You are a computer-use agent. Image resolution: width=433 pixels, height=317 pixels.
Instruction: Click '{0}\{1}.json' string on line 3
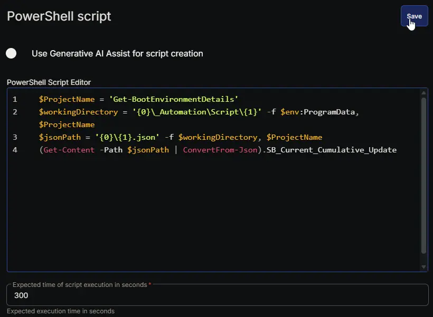pyautogui.click(x=127, y=137)
